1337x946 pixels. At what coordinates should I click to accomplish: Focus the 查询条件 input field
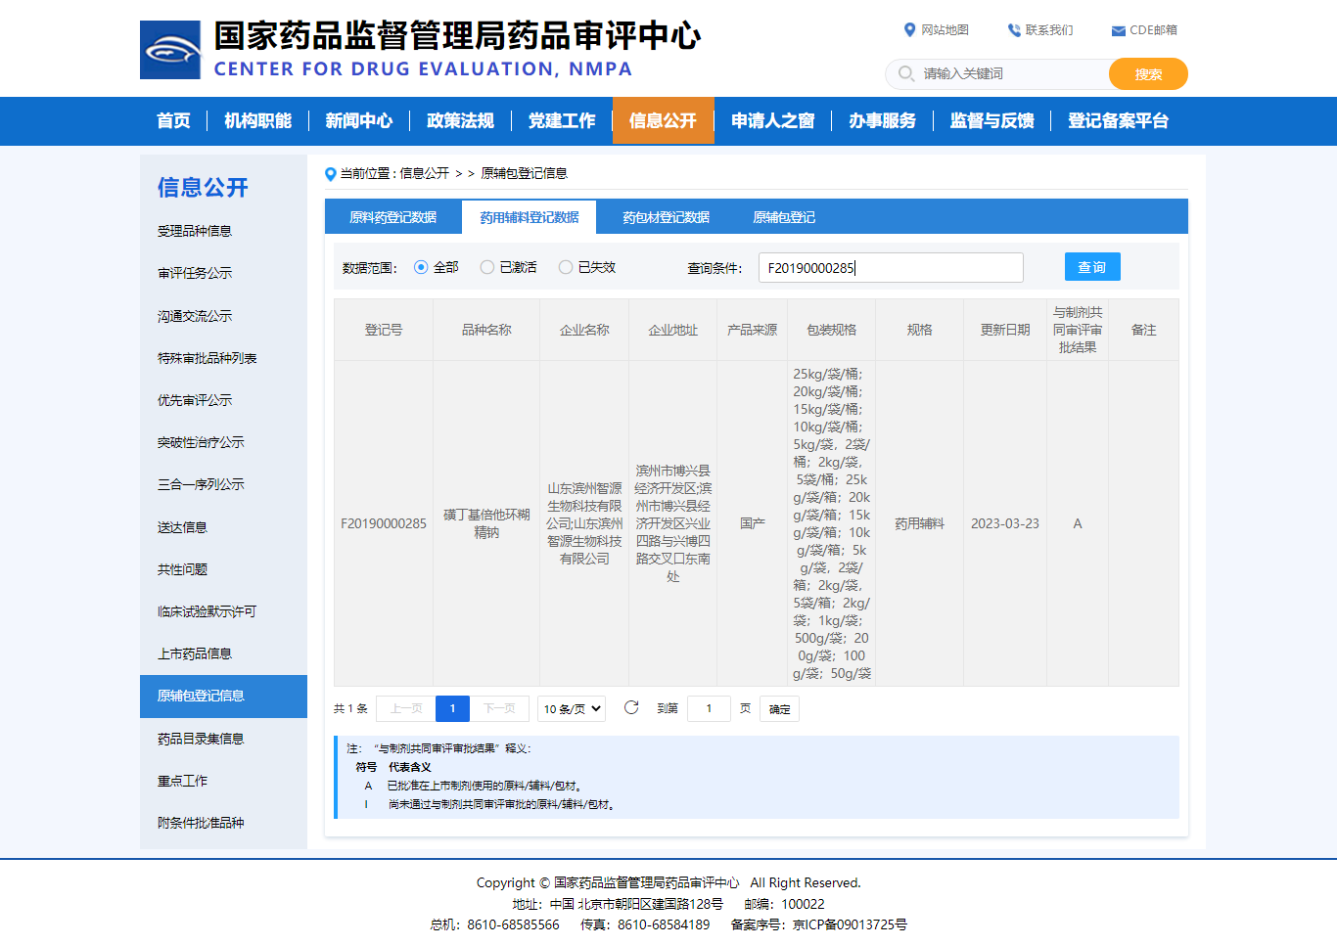pyautogui.click(x=891, y=268)
